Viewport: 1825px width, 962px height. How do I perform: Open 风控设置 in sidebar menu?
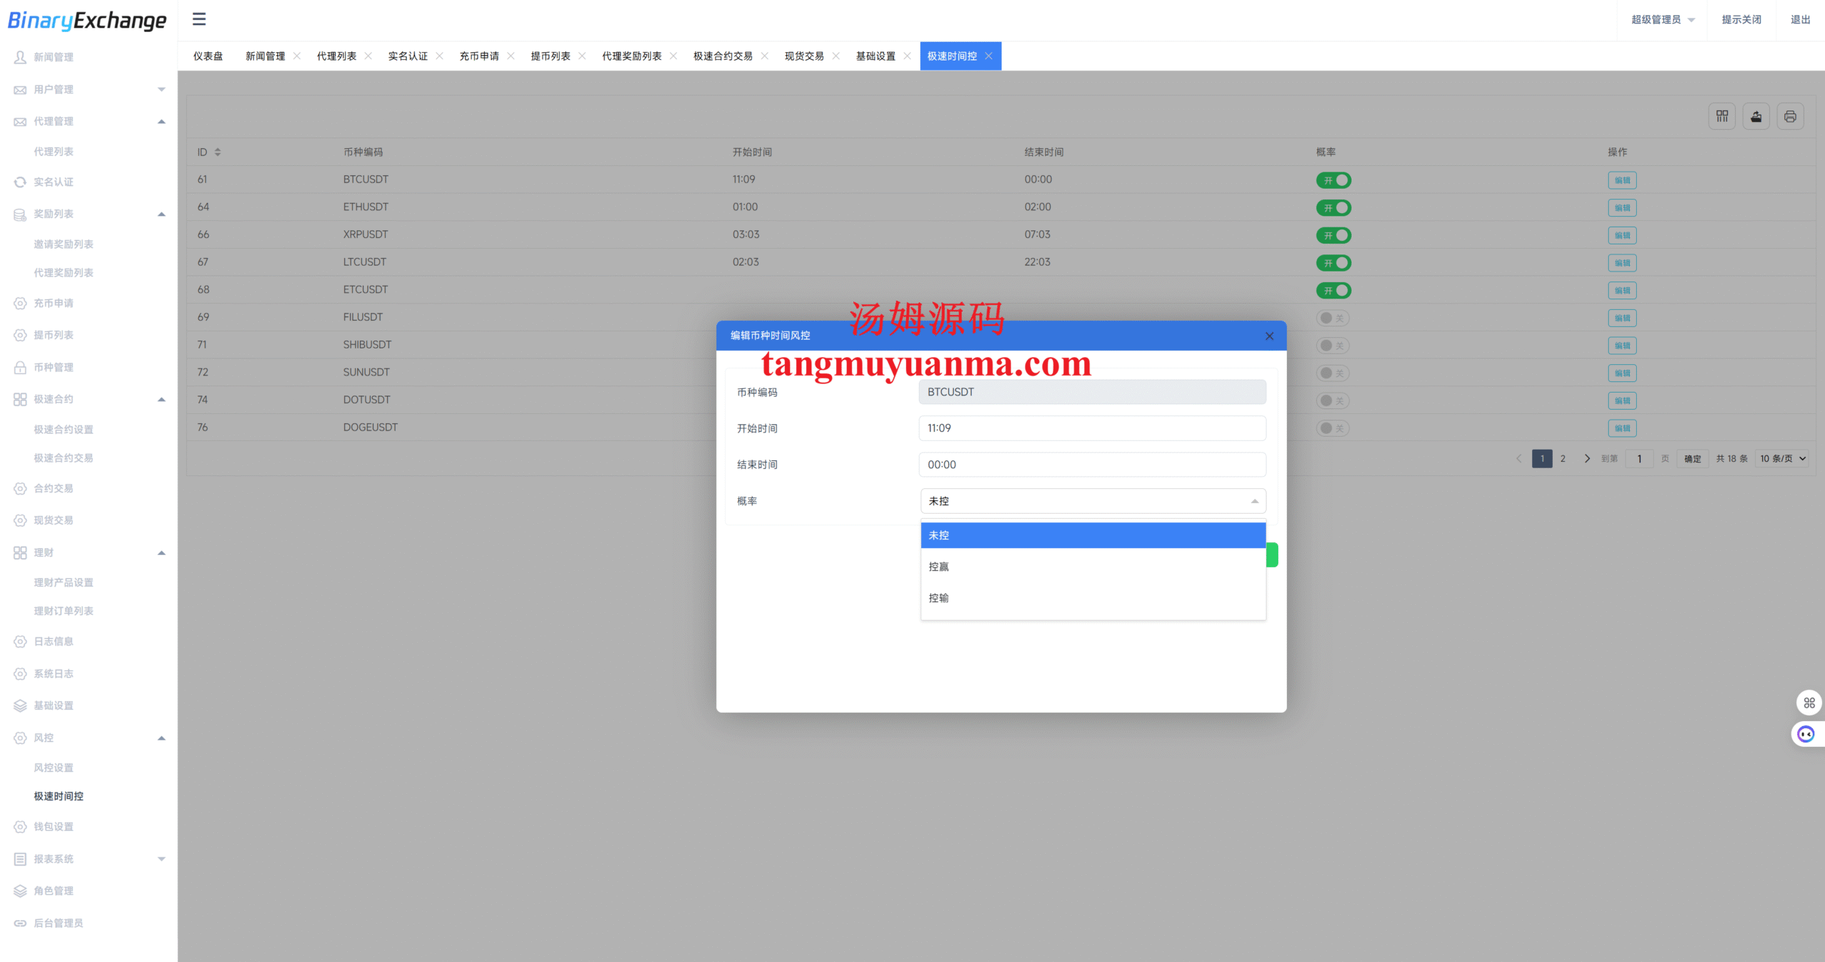(53, 767)
